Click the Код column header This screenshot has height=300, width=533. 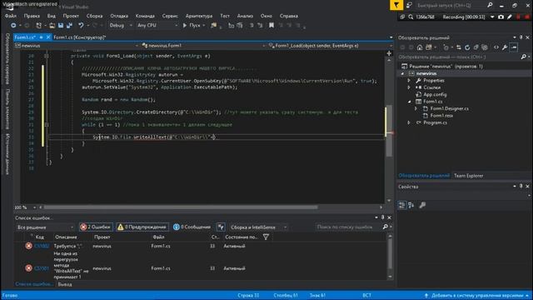39,237
